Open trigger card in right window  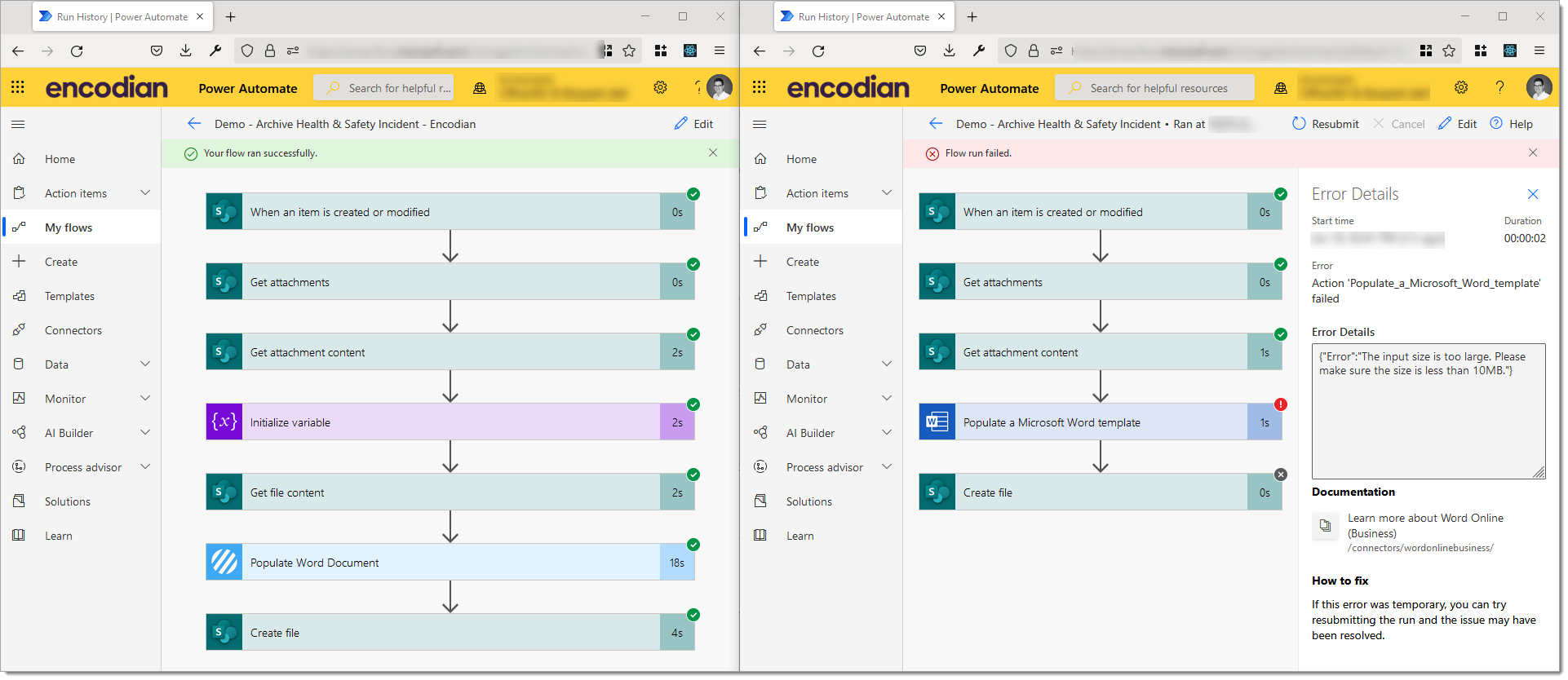coord(1101,211)
